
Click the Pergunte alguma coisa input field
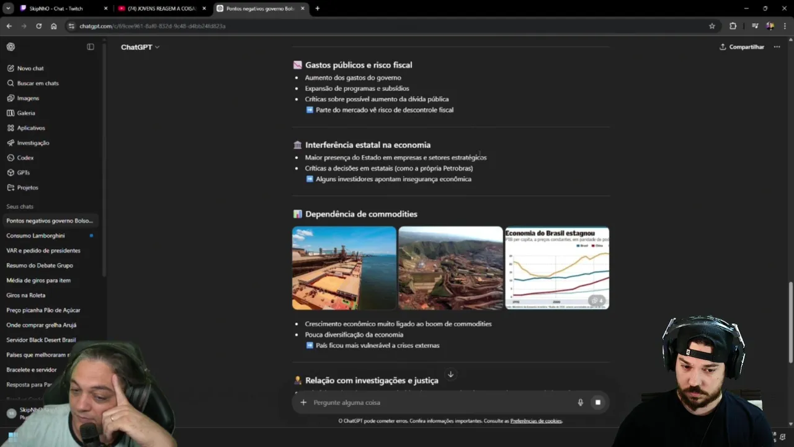(x=440, y=402)
